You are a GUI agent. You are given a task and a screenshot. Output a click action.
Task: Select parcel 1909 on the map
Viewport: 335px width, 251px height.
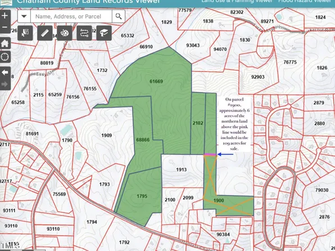[x=106, y=136]
